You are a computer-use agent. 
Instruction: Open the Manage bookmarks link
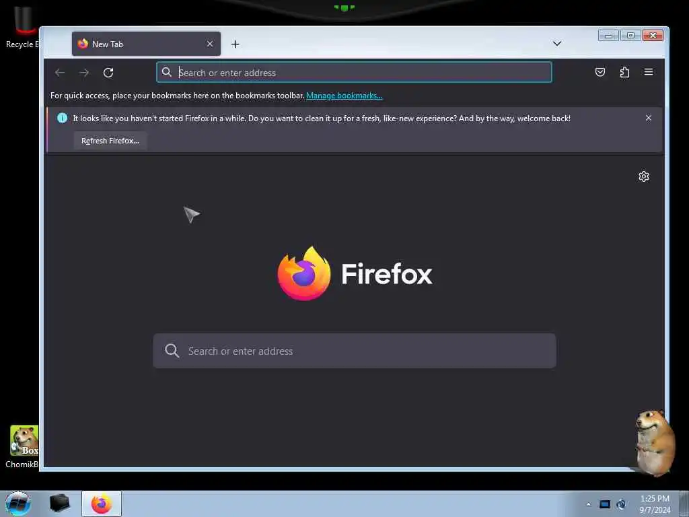point(344,96)
